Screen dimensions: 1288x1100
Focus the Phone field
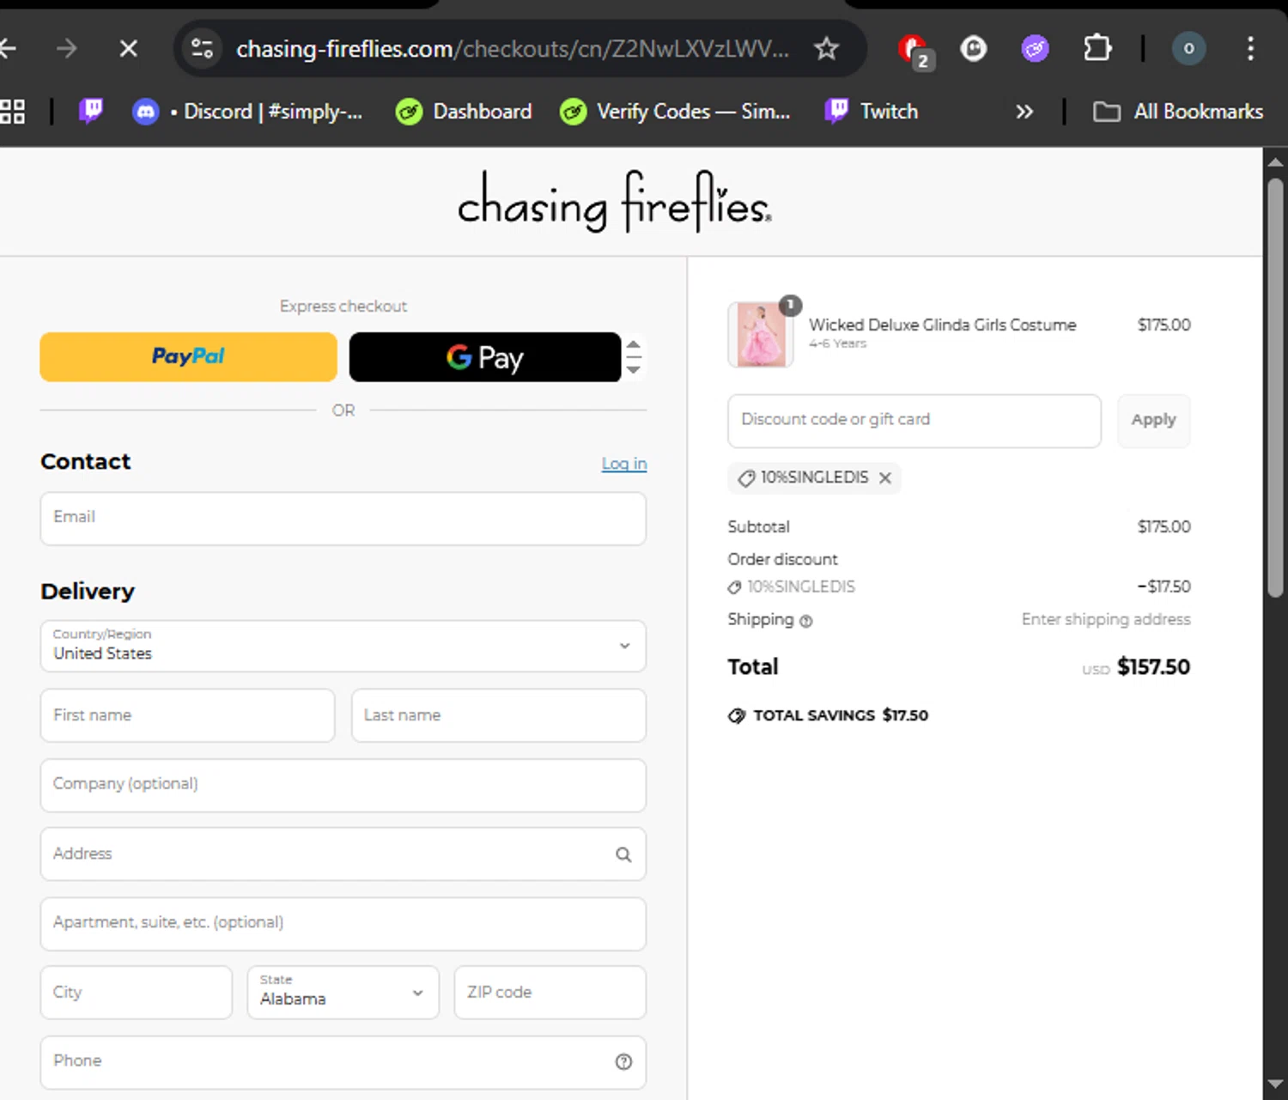(343, 1062)
